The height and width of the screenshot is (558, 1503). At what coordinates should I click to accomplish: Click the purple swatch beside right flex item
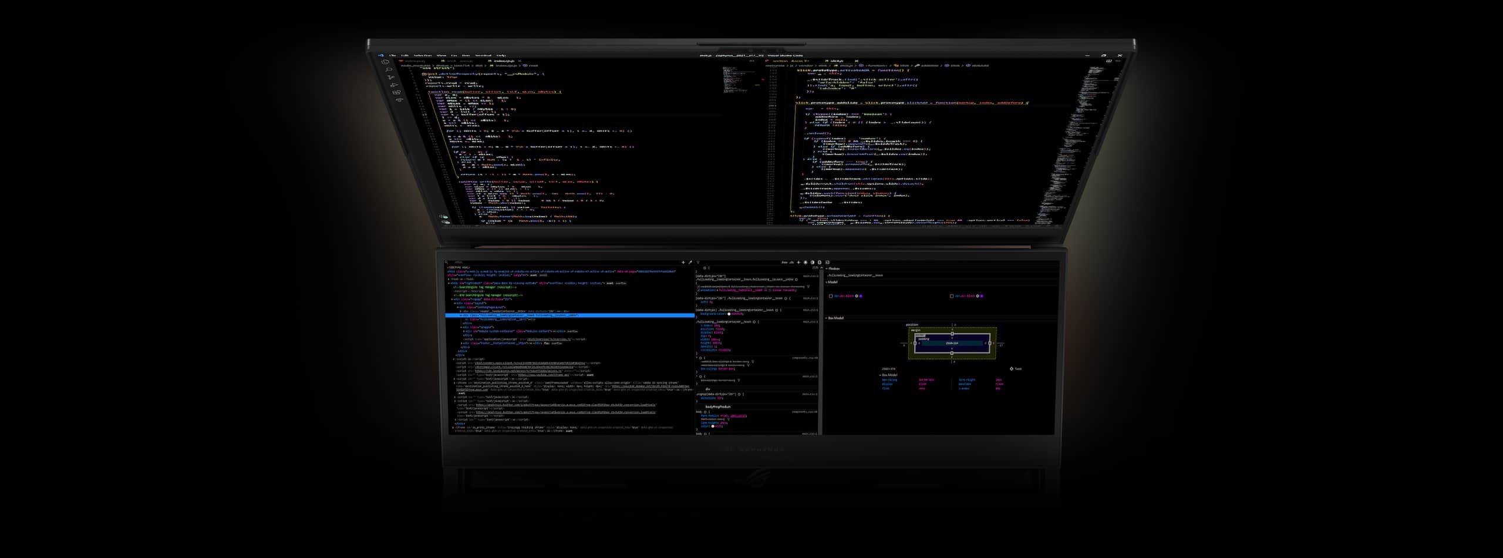(x=982, y=296)
